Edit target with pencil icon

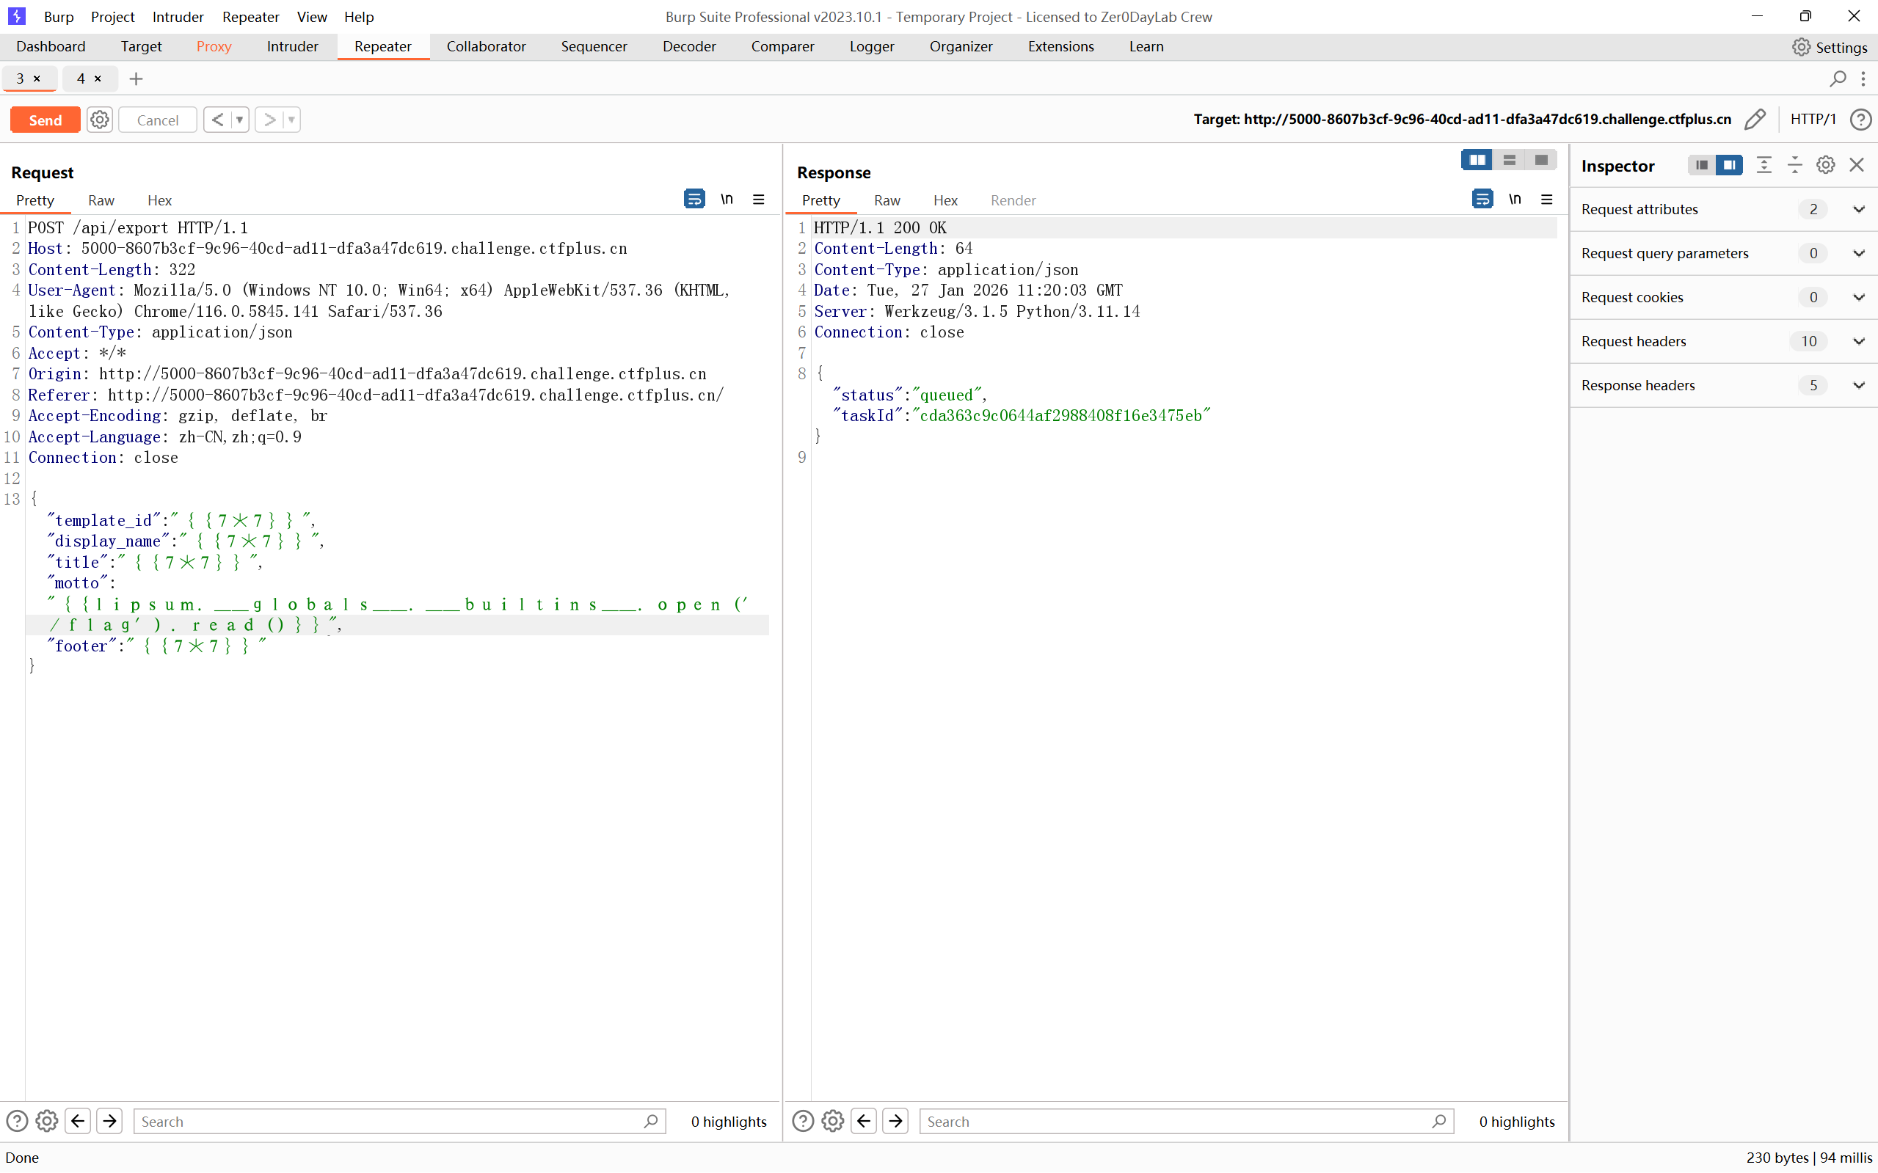pyautogui.click(x=1755, y=119)
